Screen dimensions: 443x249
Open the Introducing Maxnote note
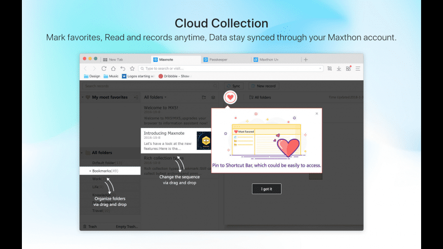click(x=176, y=141)
